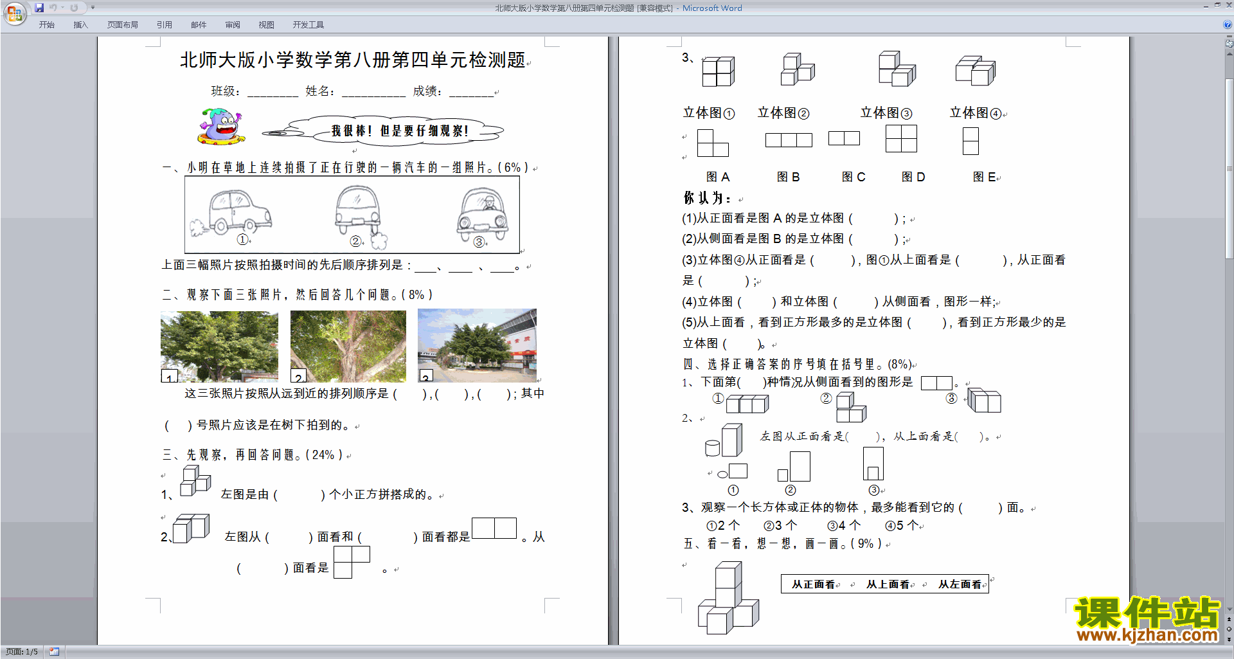1234x659 pixels.
Task: Click the macro recording icon in status bar
Action: tap(54, 652)
